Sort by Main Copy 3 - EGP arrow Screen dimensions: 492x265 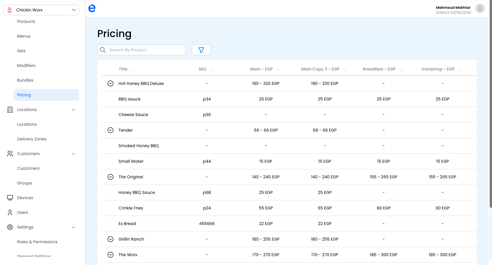[345, 70]
